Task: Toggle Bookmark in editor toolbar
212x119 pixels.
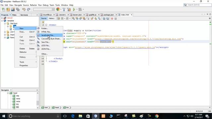Action: click(x=99, y=19)
